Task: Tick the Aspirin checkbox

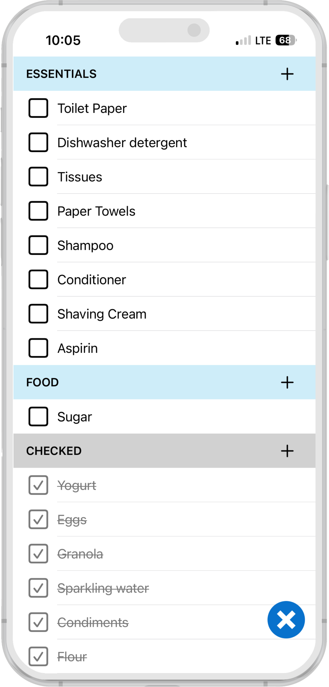Action: click(x=38, y=348)
